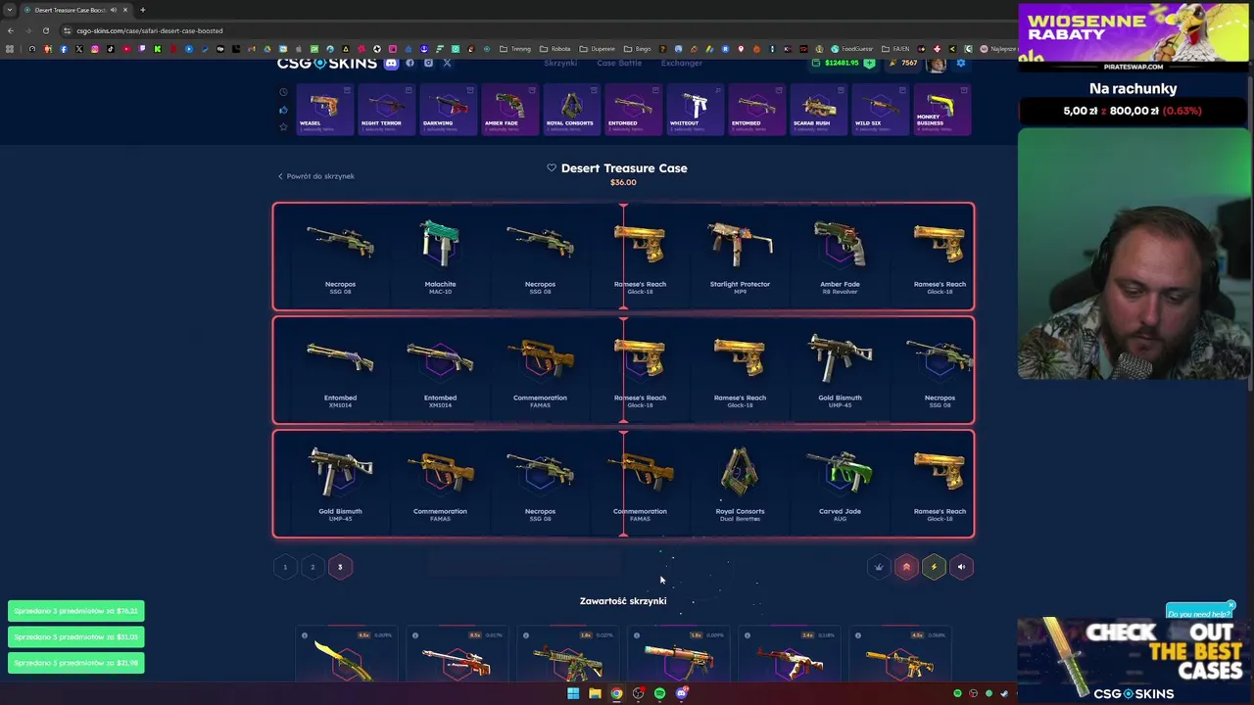Toggle the lightning fast-open mode

tap(934, 567)
